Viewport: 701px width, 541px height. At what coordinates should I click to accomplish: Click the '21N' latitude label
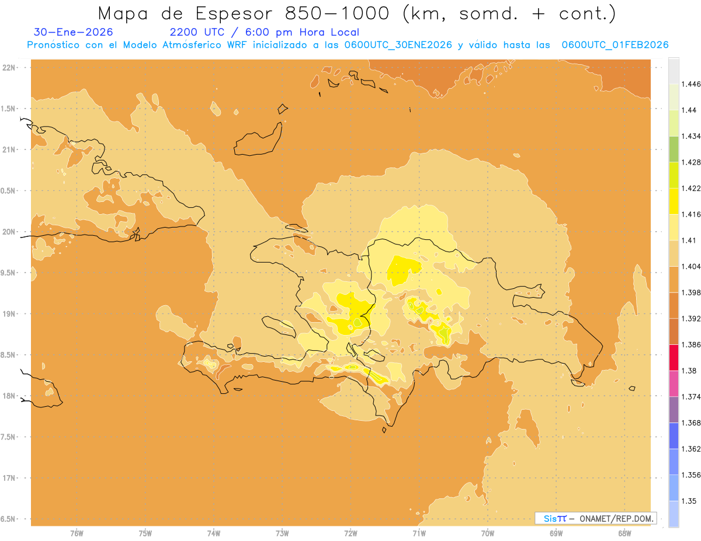9,150
